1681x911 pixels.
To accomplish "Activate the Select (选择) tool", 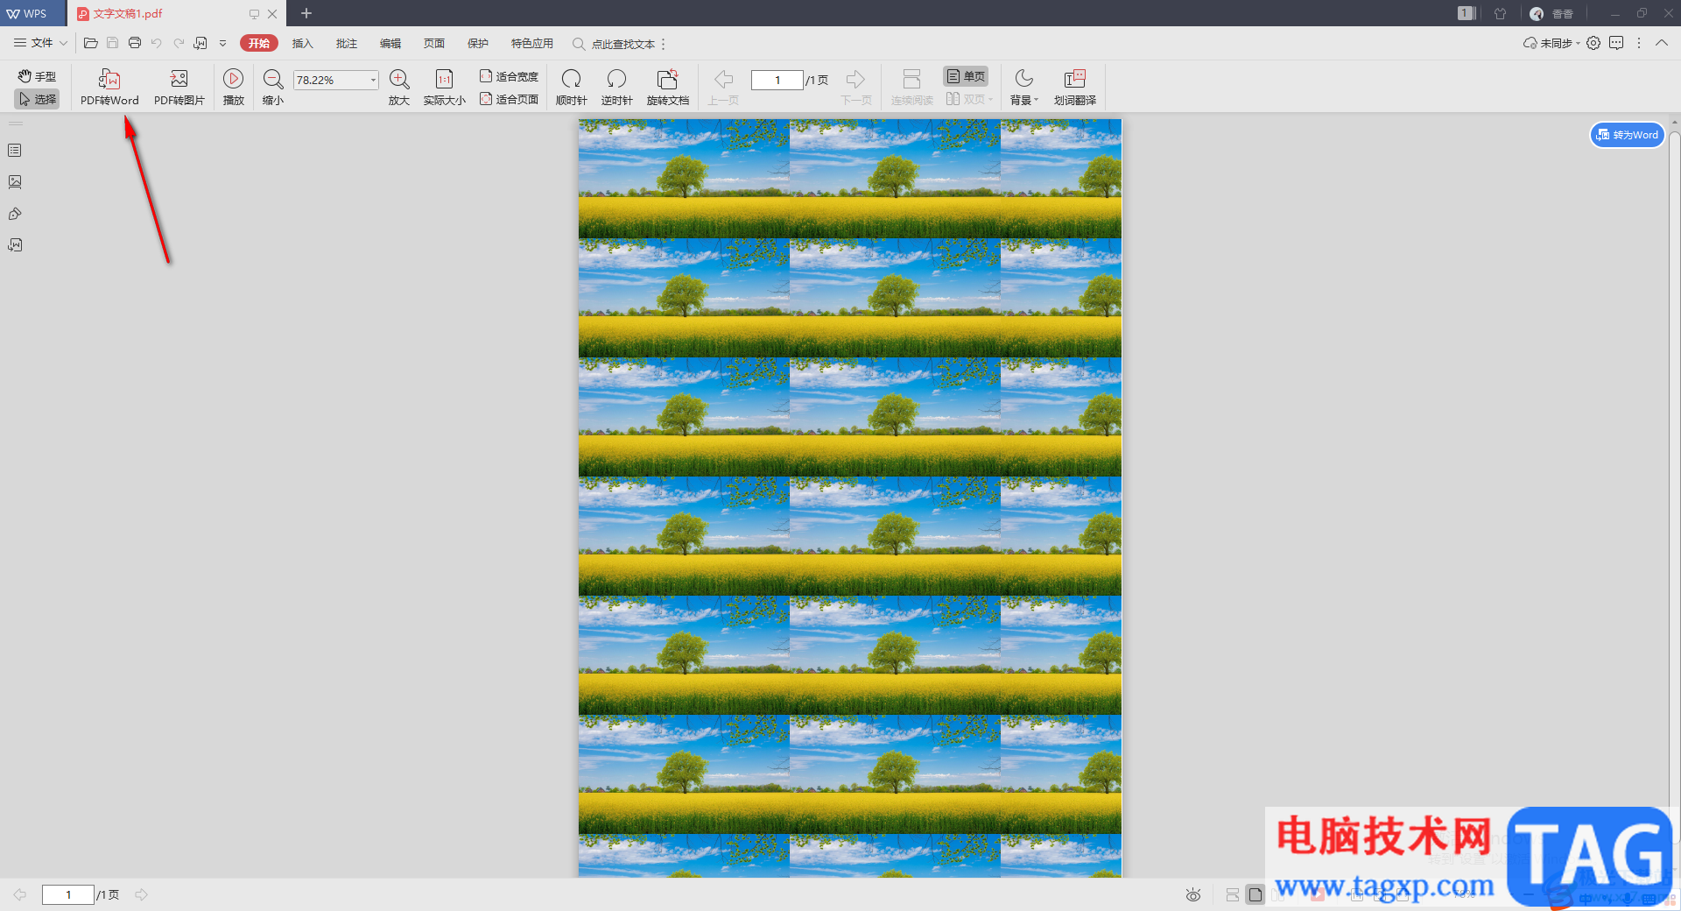I will coord(37,99).
